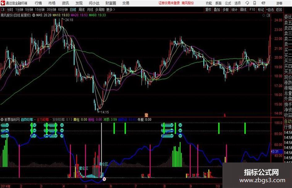Image resolution: width=292 pixels, height=188 pixels.
Task: Click the 趋势吸筹 indicator label
Action: pyautogui.click(x=27, y=119)
